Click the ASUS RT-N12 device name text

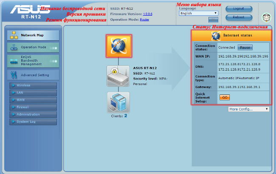pyautogui.click(x=145, y=68)
